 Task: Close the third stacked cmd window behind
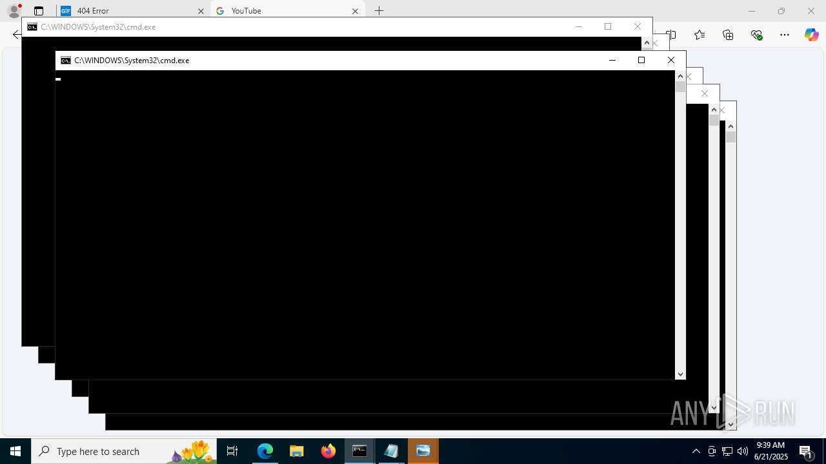[688, 77]
